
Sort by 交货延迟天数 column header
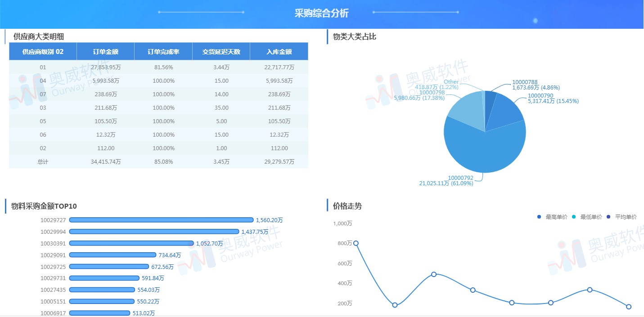(x=221, y=52)
